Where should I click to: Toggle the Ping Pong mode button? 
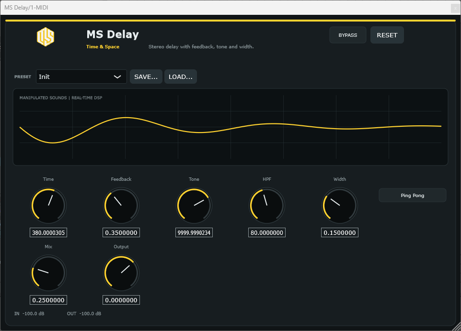(413, 195)
